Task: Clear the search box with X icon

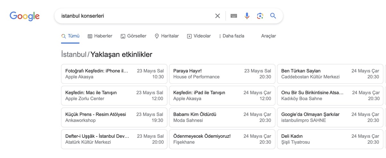Action: [218, 16]
